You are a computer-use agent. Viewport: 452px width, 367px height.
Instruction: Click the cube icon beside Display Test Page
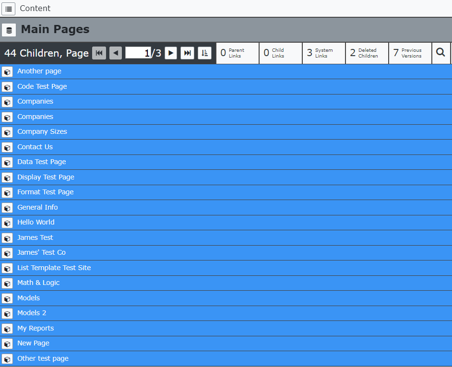pos(7,178)
